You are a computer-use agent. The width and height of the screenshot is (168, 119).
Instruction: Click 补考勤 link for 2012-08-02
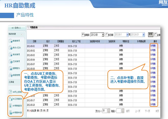153,50
